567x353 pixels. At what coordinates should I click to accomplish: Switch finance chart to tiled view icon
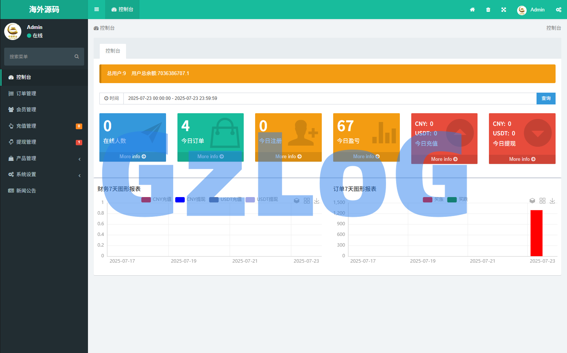[x=307, y=201]
